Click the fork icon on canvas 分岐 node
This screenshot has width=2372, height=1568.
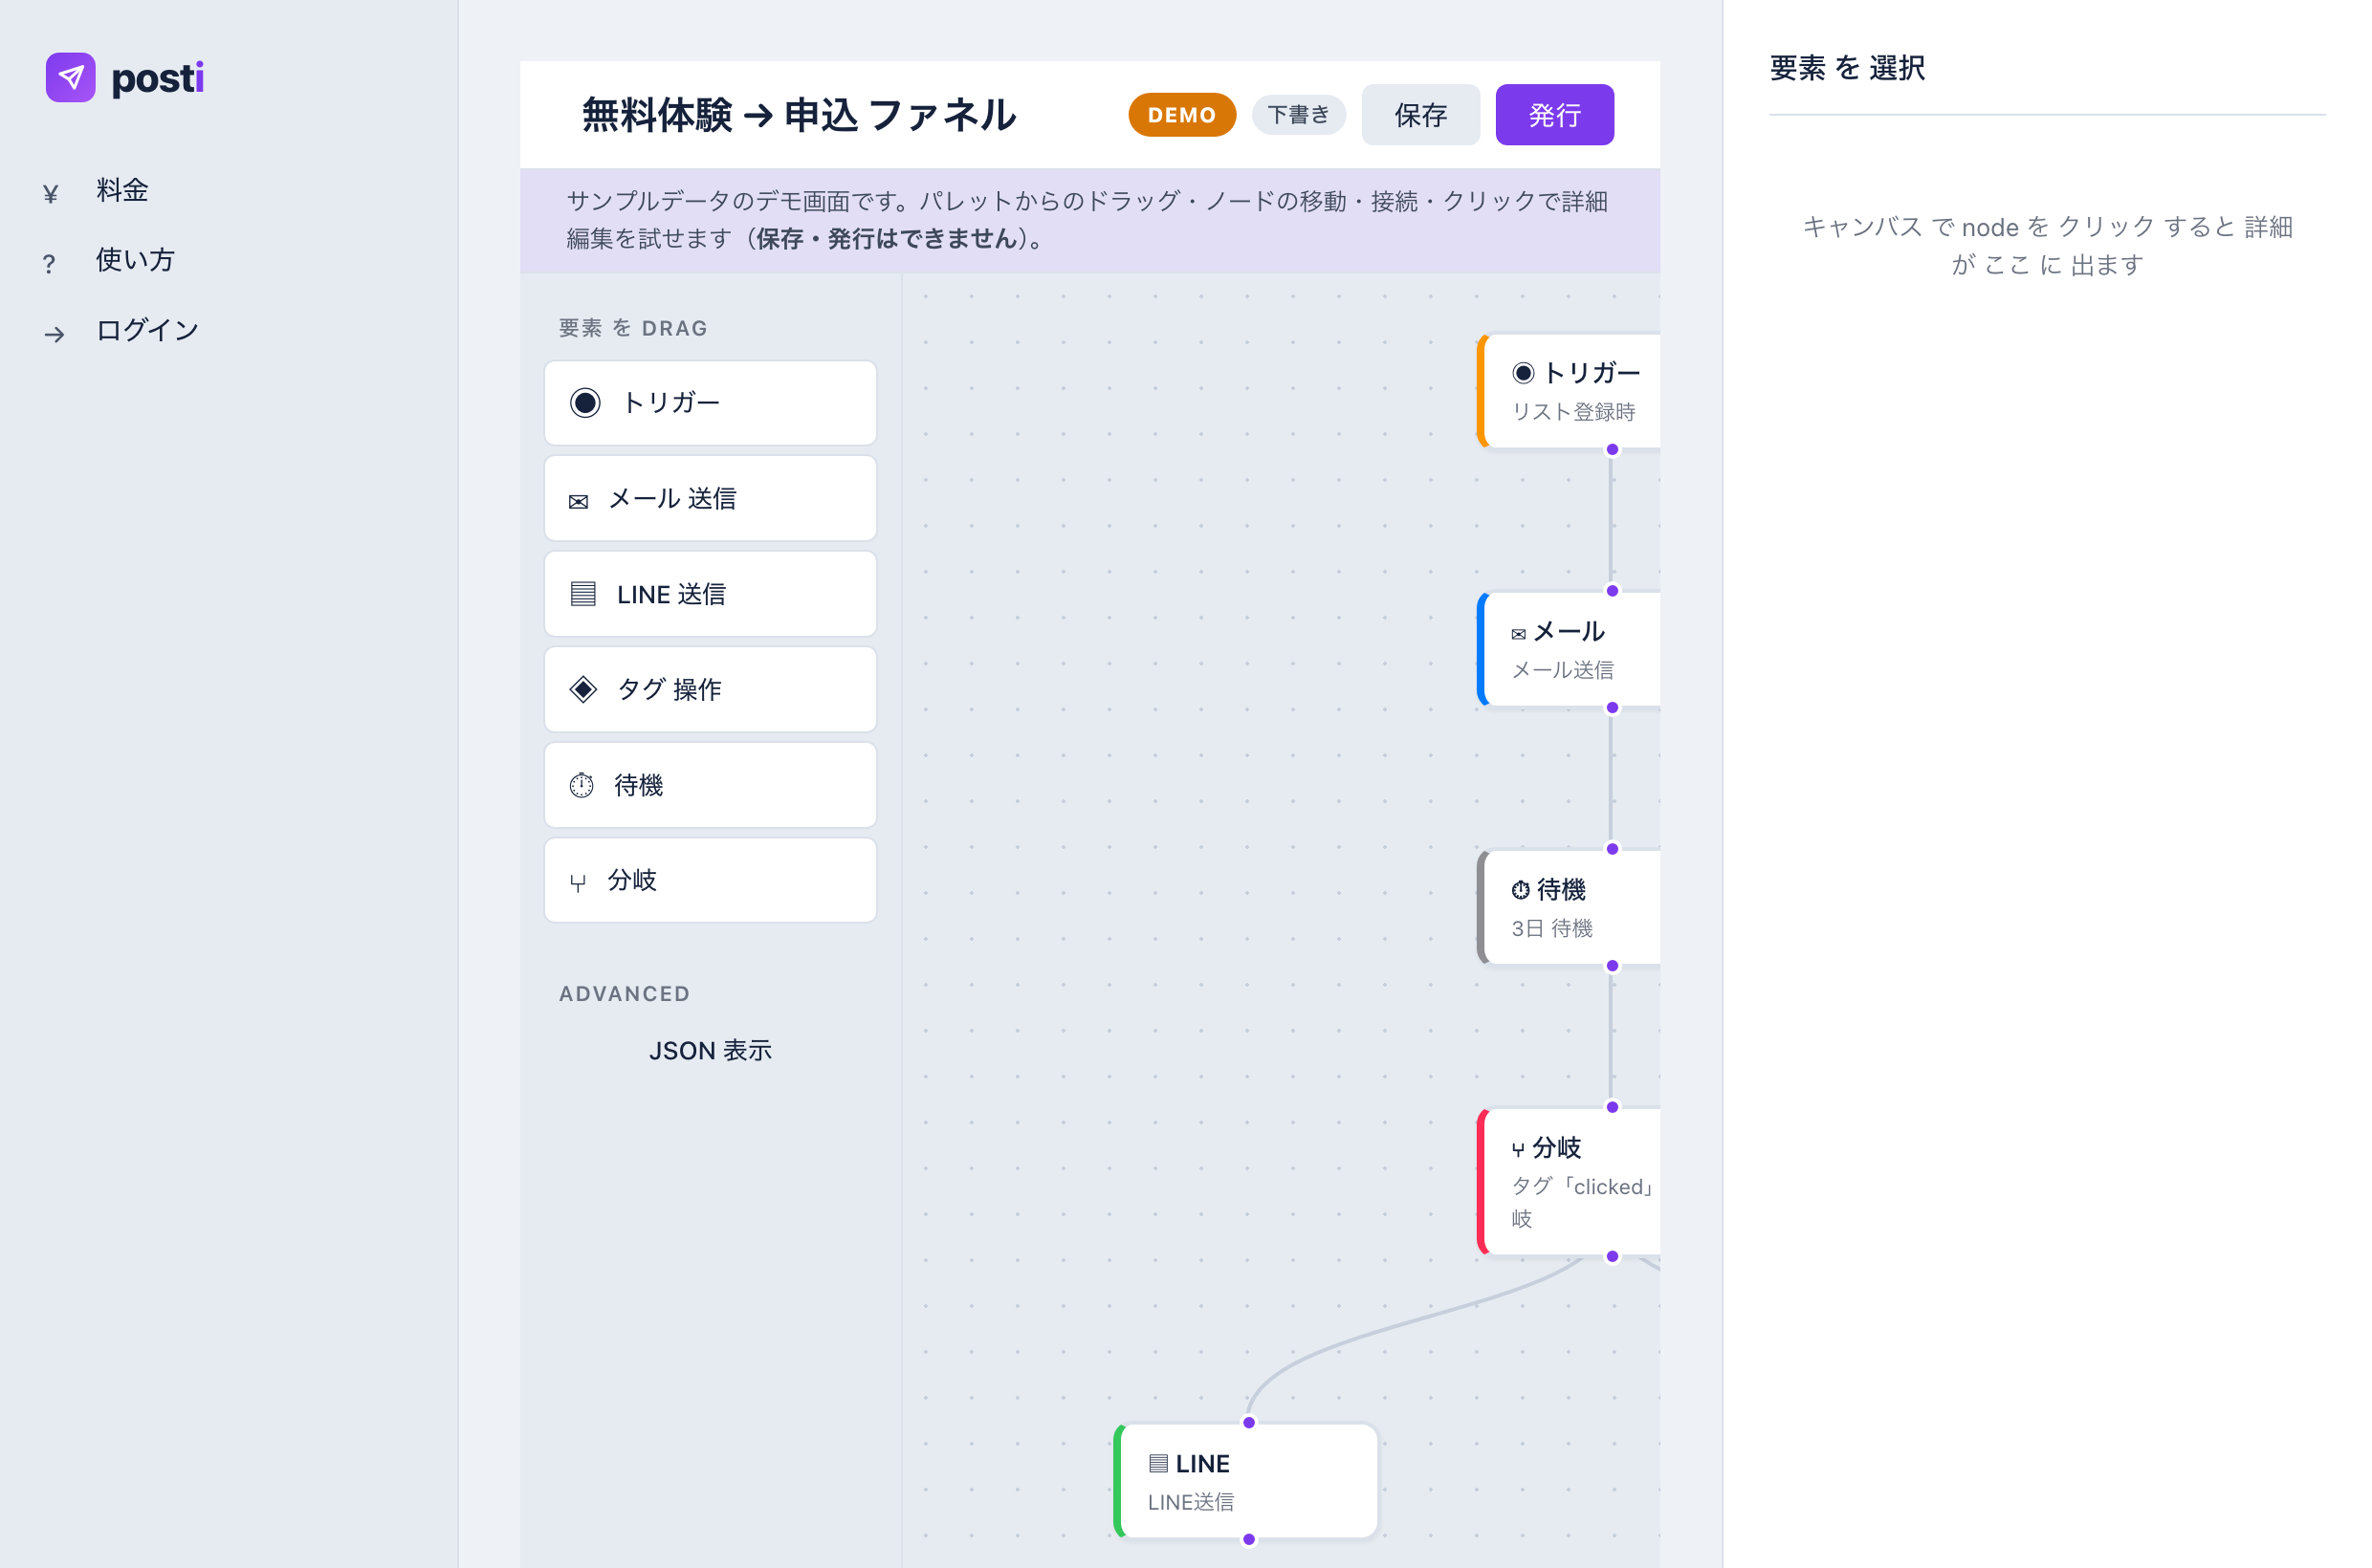(1519, 1149)
